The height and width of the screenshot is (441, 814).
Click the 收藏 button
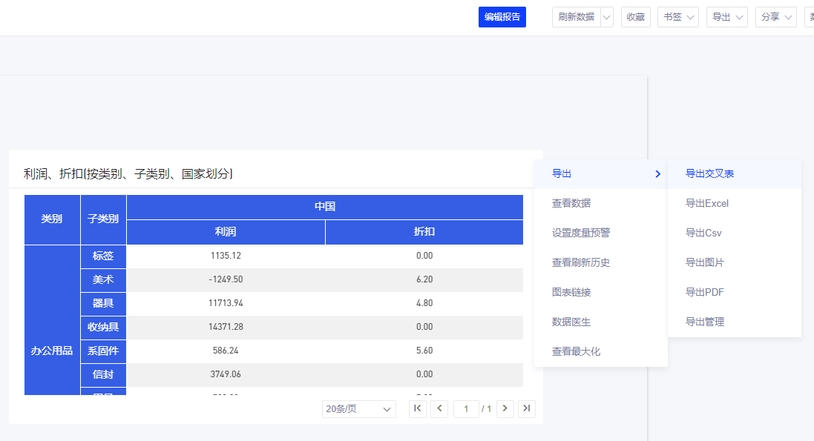click(635, 17)
